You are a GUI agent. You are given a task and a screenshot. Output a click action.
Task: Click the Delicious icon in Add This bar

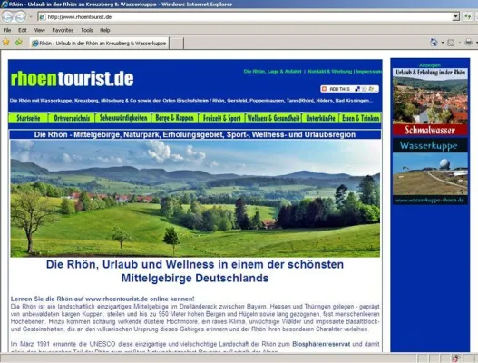pyautogui.click(x=357, y=89)
